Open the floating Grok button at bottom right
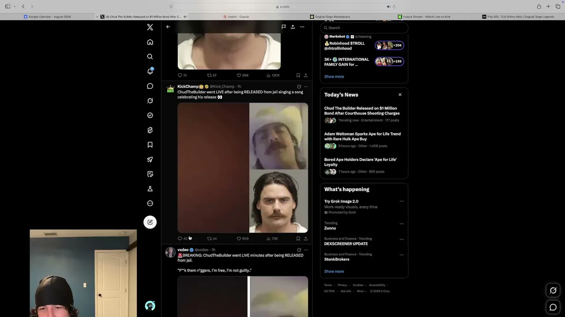565x317 pixels. [x=553, y=290]
